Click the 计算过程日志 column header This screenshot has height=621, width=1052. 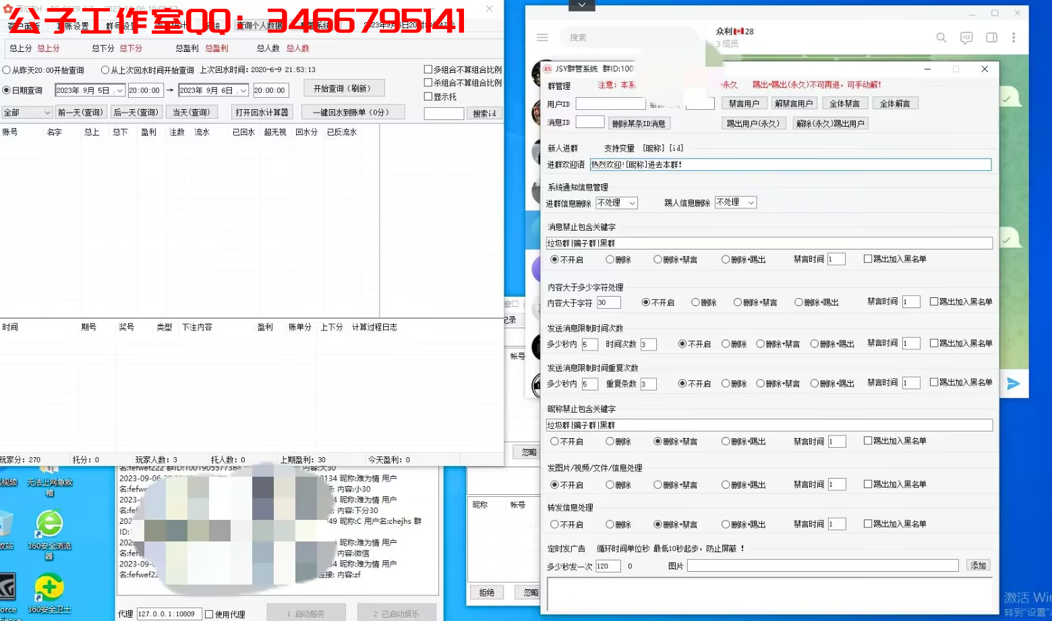coord(374,327)
